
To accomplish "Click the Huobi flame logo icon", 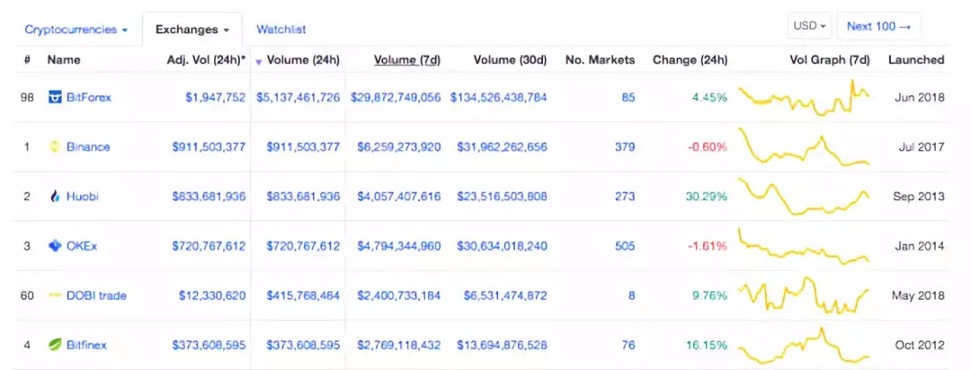I will 55,196.
